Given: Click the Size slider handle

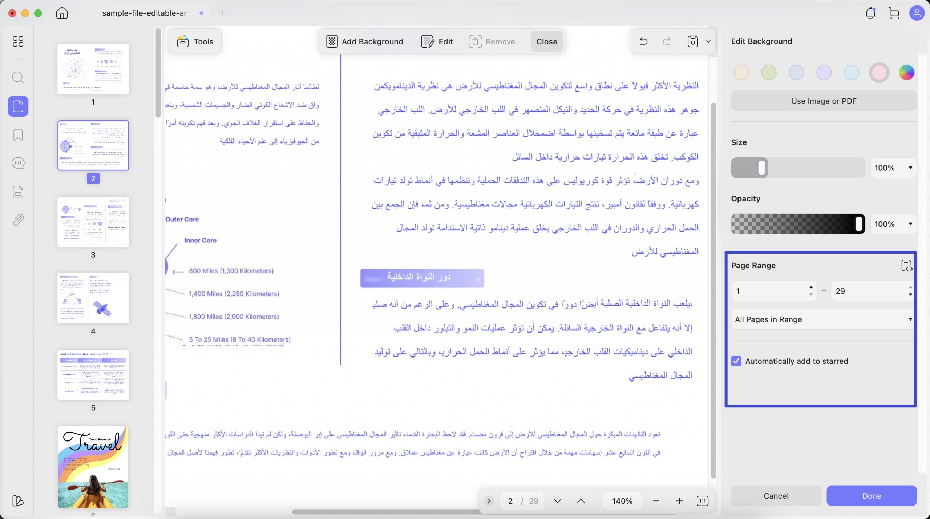Looking at the screenshot, I should (762, 168).
